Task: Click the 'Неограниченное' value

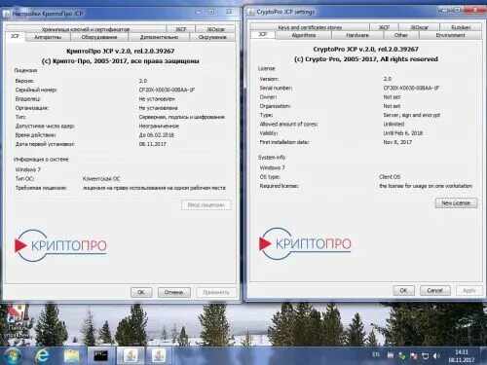Action: pos(159,126)
